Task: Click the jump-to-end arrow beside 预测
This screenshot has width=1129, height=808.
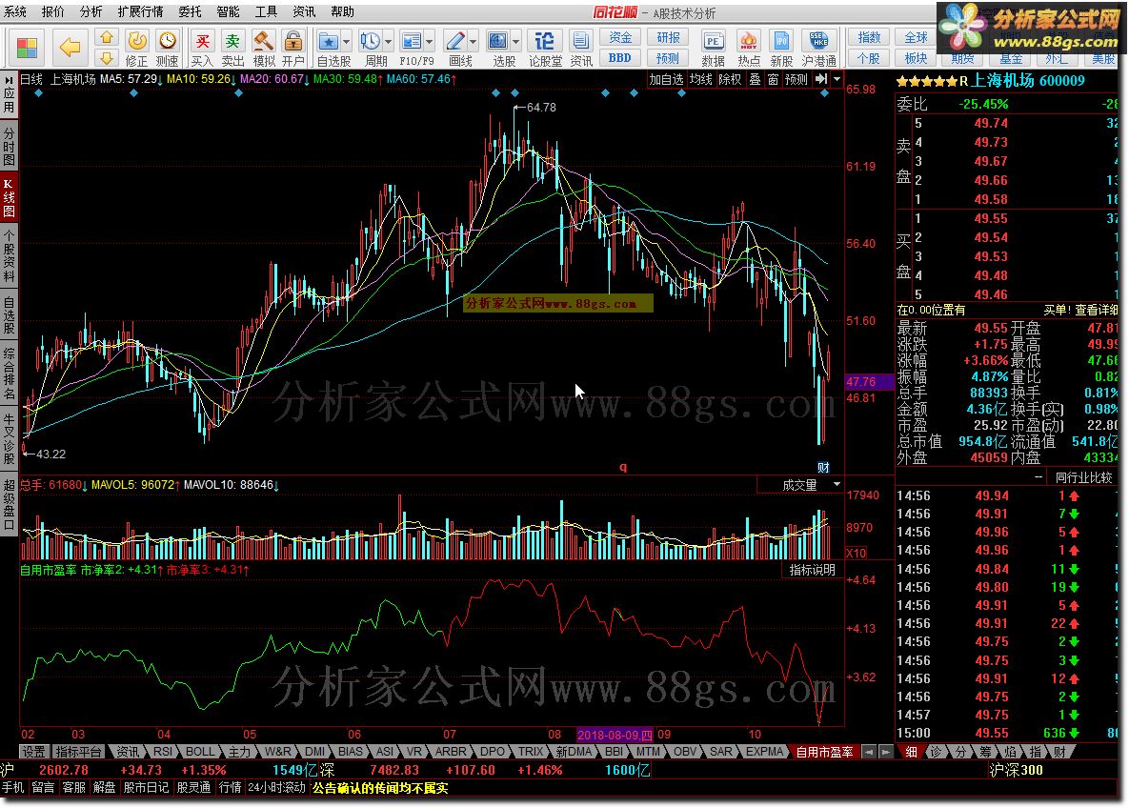Action: (x=821, y=79)
